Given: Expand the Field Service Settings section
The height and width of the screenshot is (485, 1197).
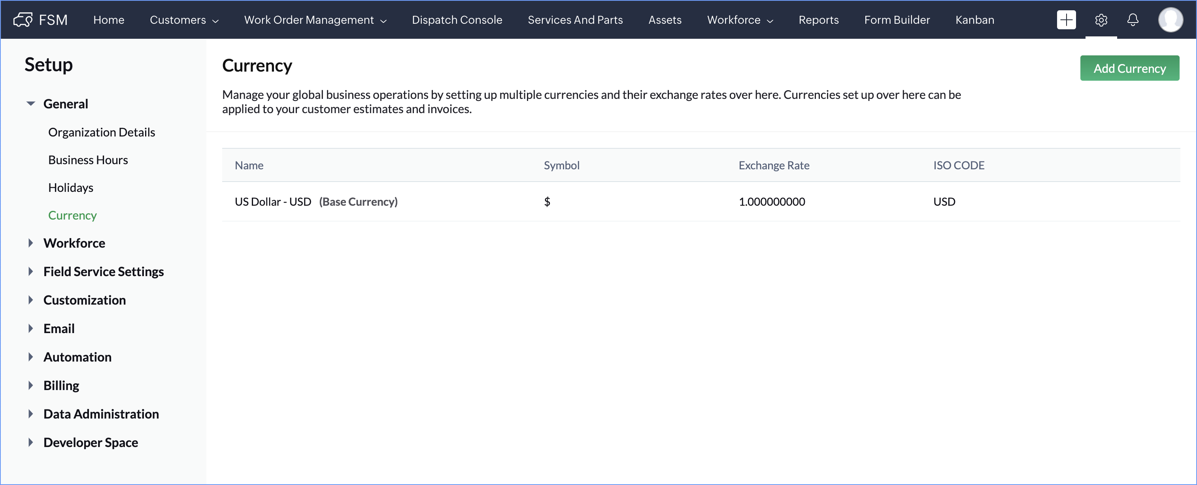Looking at the screenshot, I should [x=31, y=271].
